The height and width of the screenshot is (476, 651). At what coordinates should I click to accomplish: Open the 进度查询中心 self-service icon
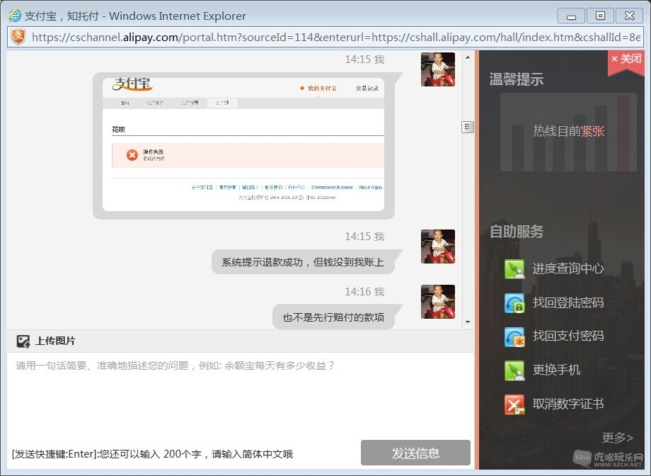coord(514,268)
